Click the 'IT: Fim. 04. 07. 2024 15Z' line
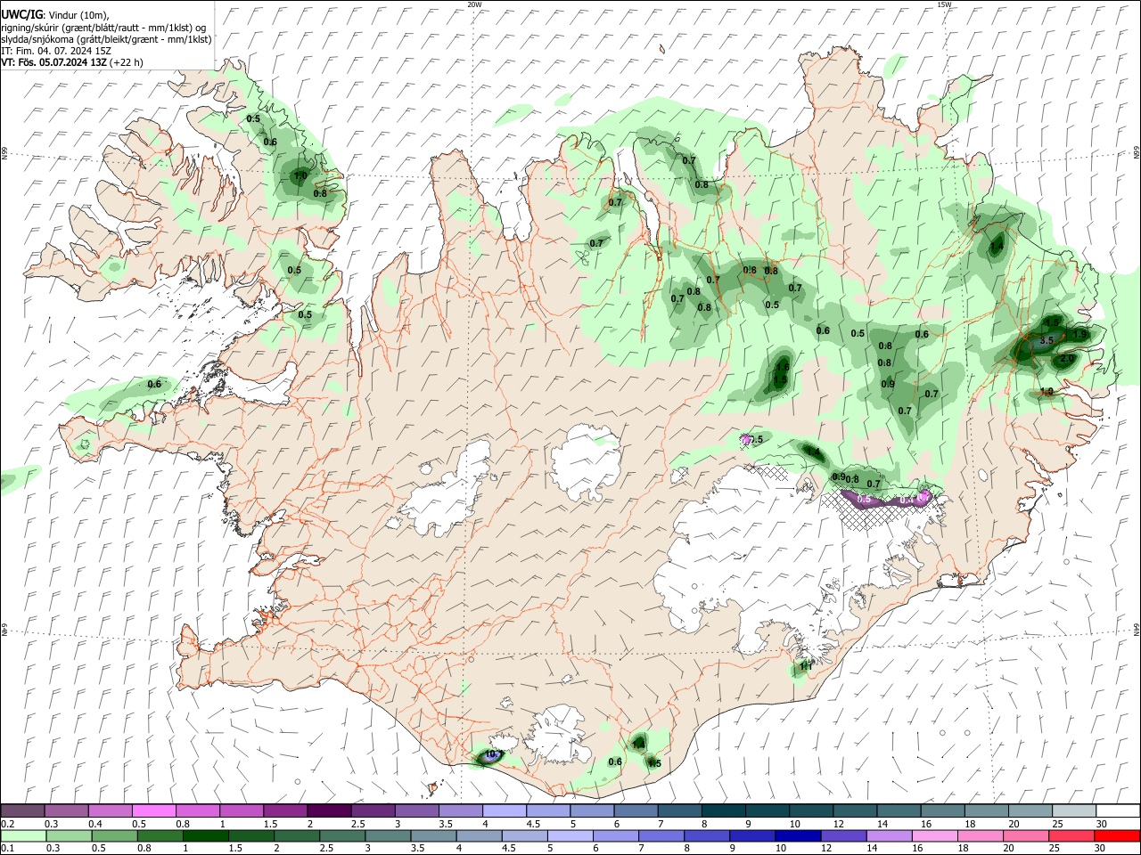 click(56, 51)
